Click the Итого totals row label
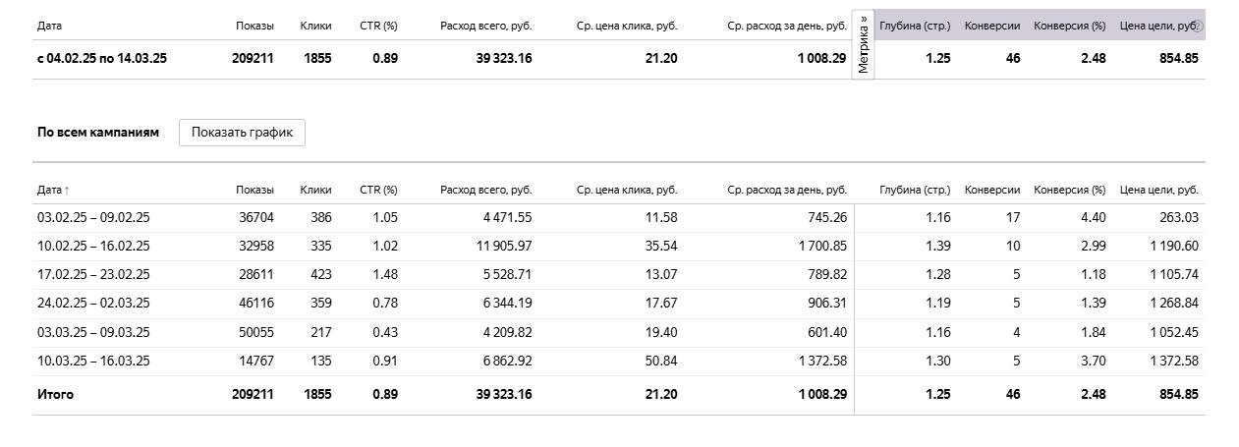The image size is (1239, 447). [x=55, y=394]
